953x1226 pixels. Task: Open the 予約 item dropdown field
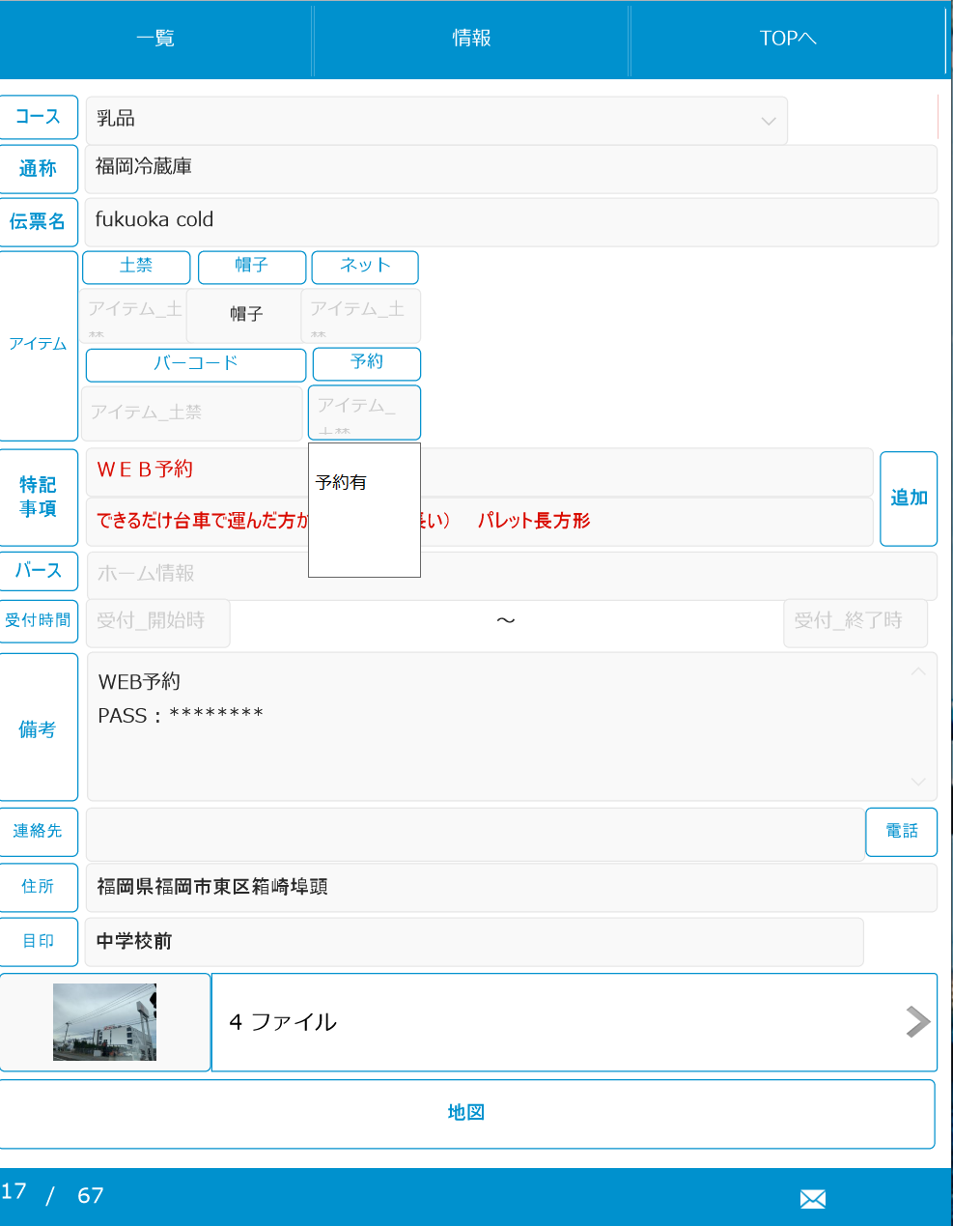[364, 413]
